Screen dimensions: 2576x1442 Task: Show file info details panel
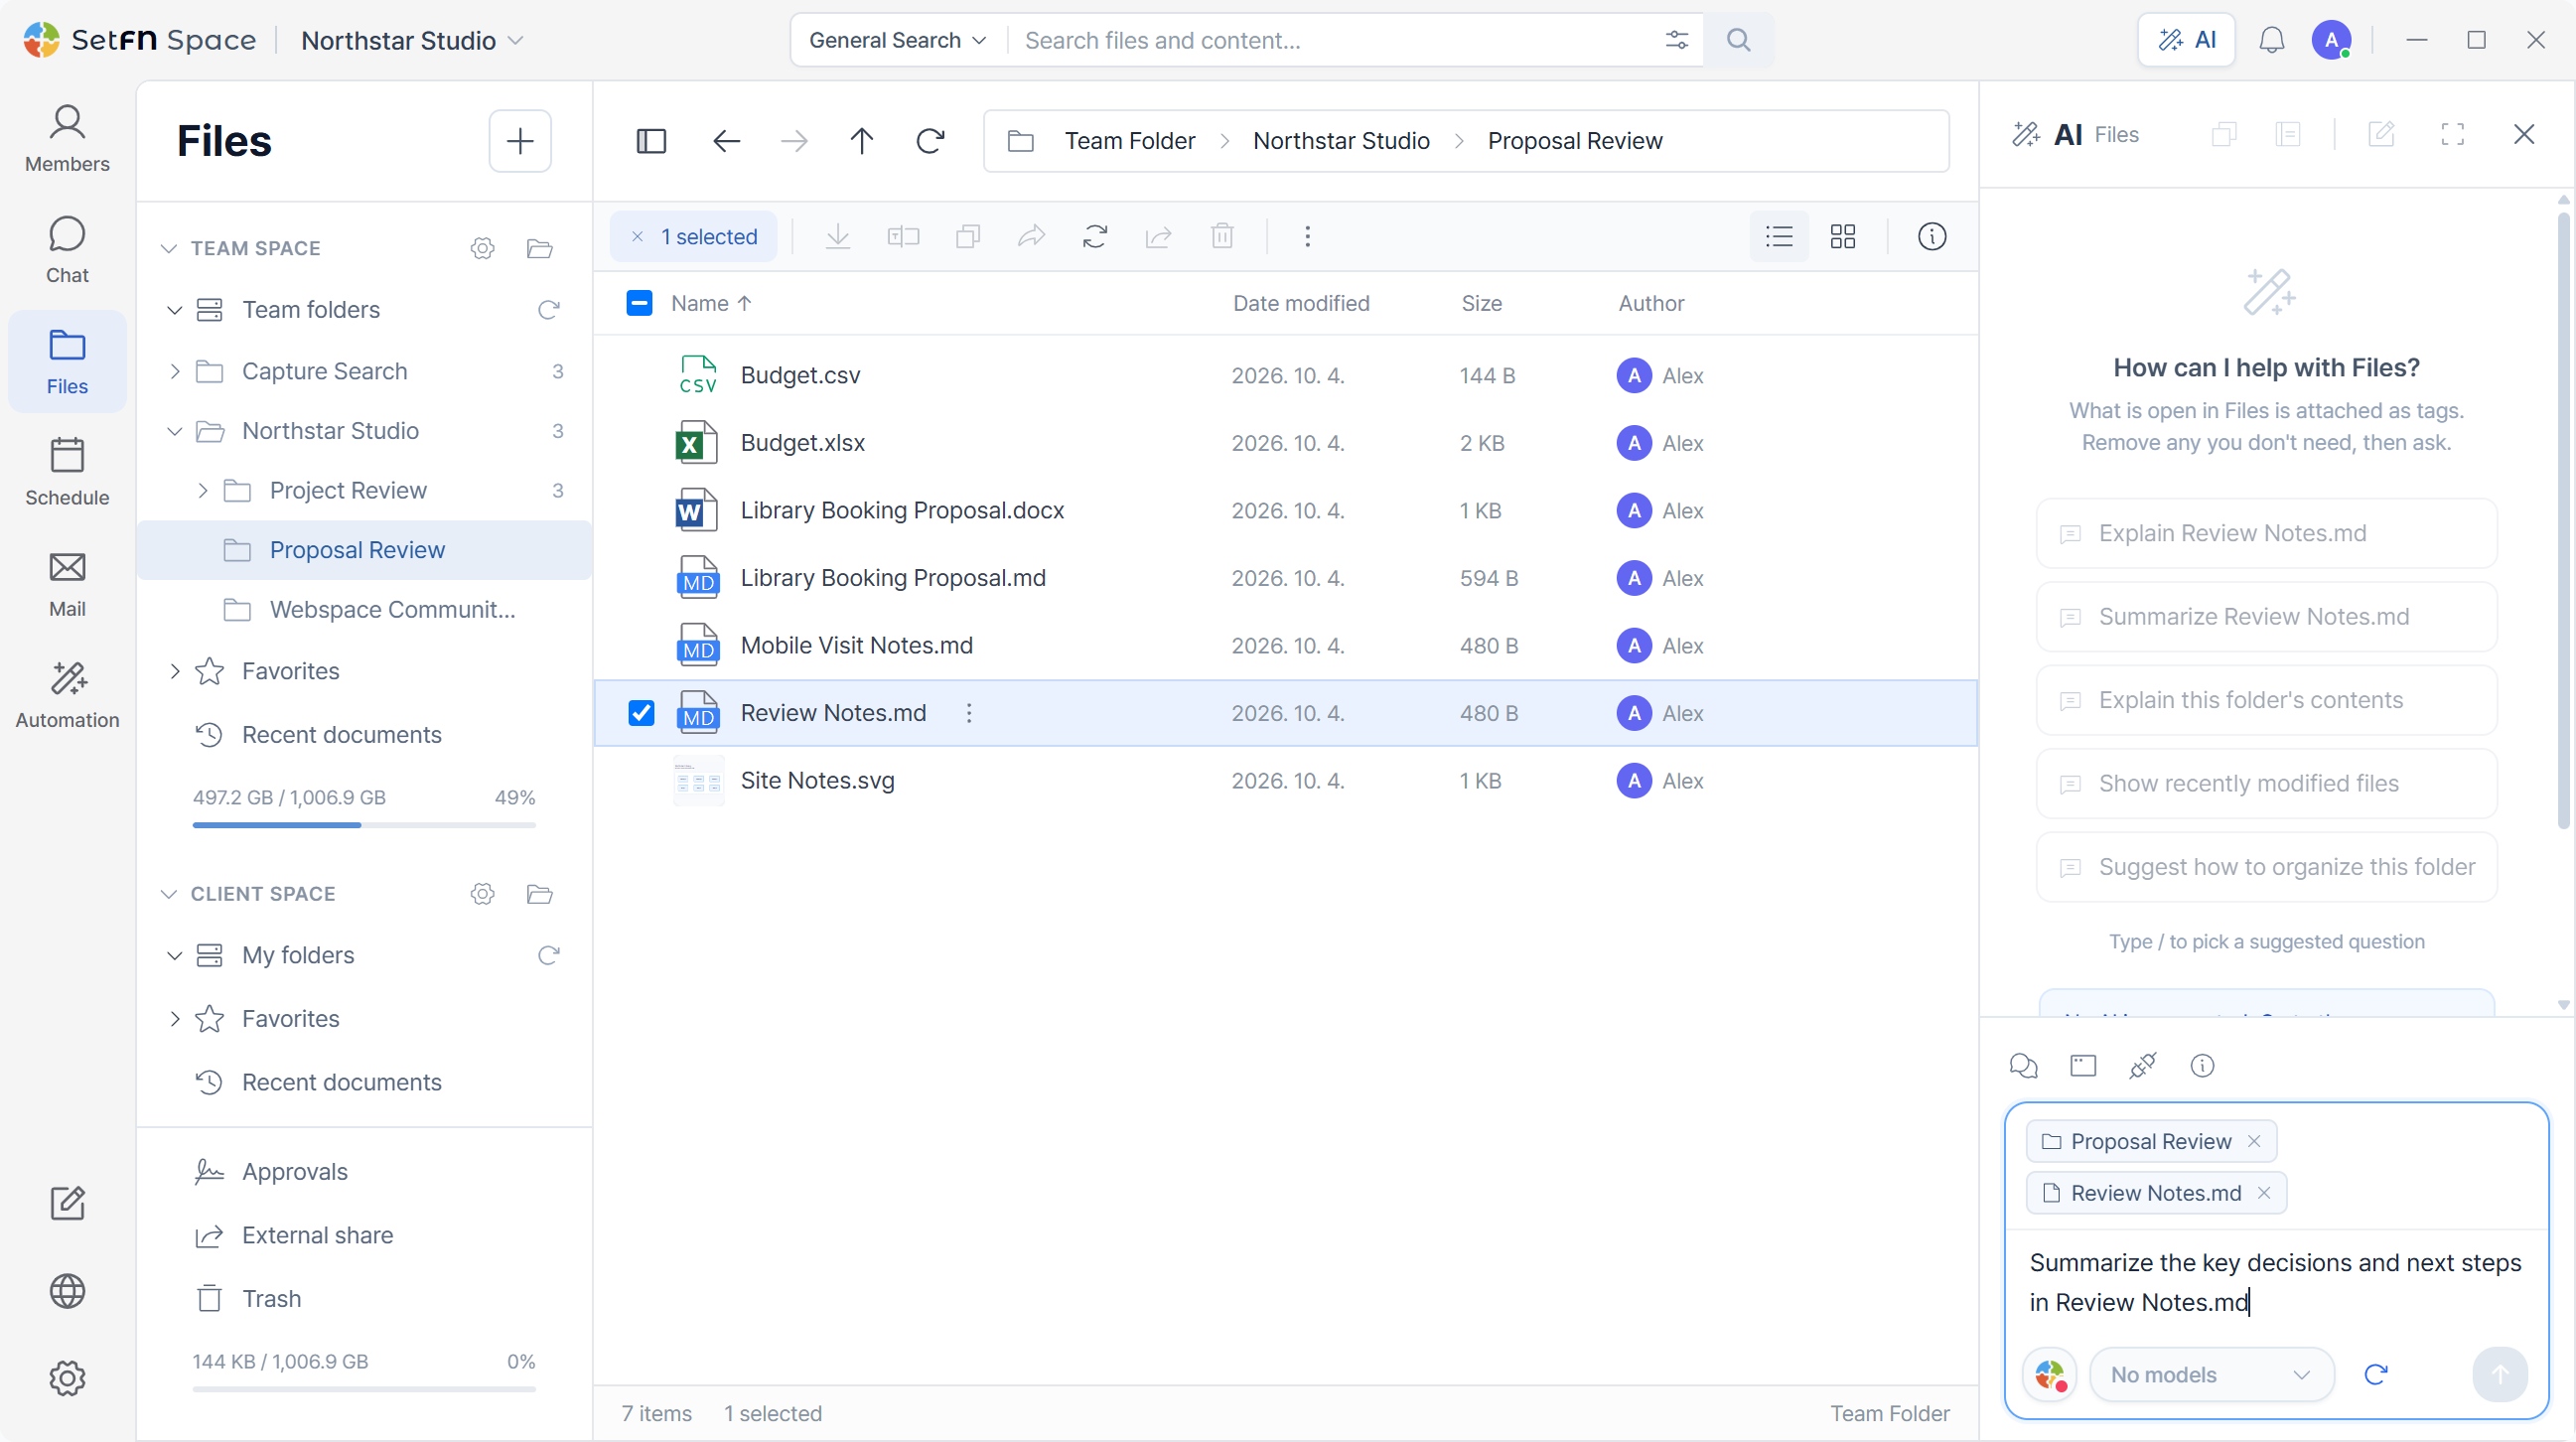tap(1932, 237)
